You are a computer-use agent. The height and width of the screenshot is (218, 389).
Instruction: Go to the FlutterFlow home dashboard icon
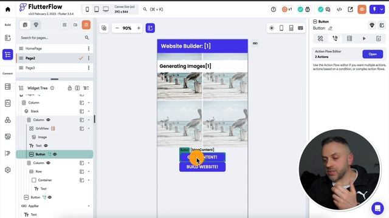pos(8,10)
